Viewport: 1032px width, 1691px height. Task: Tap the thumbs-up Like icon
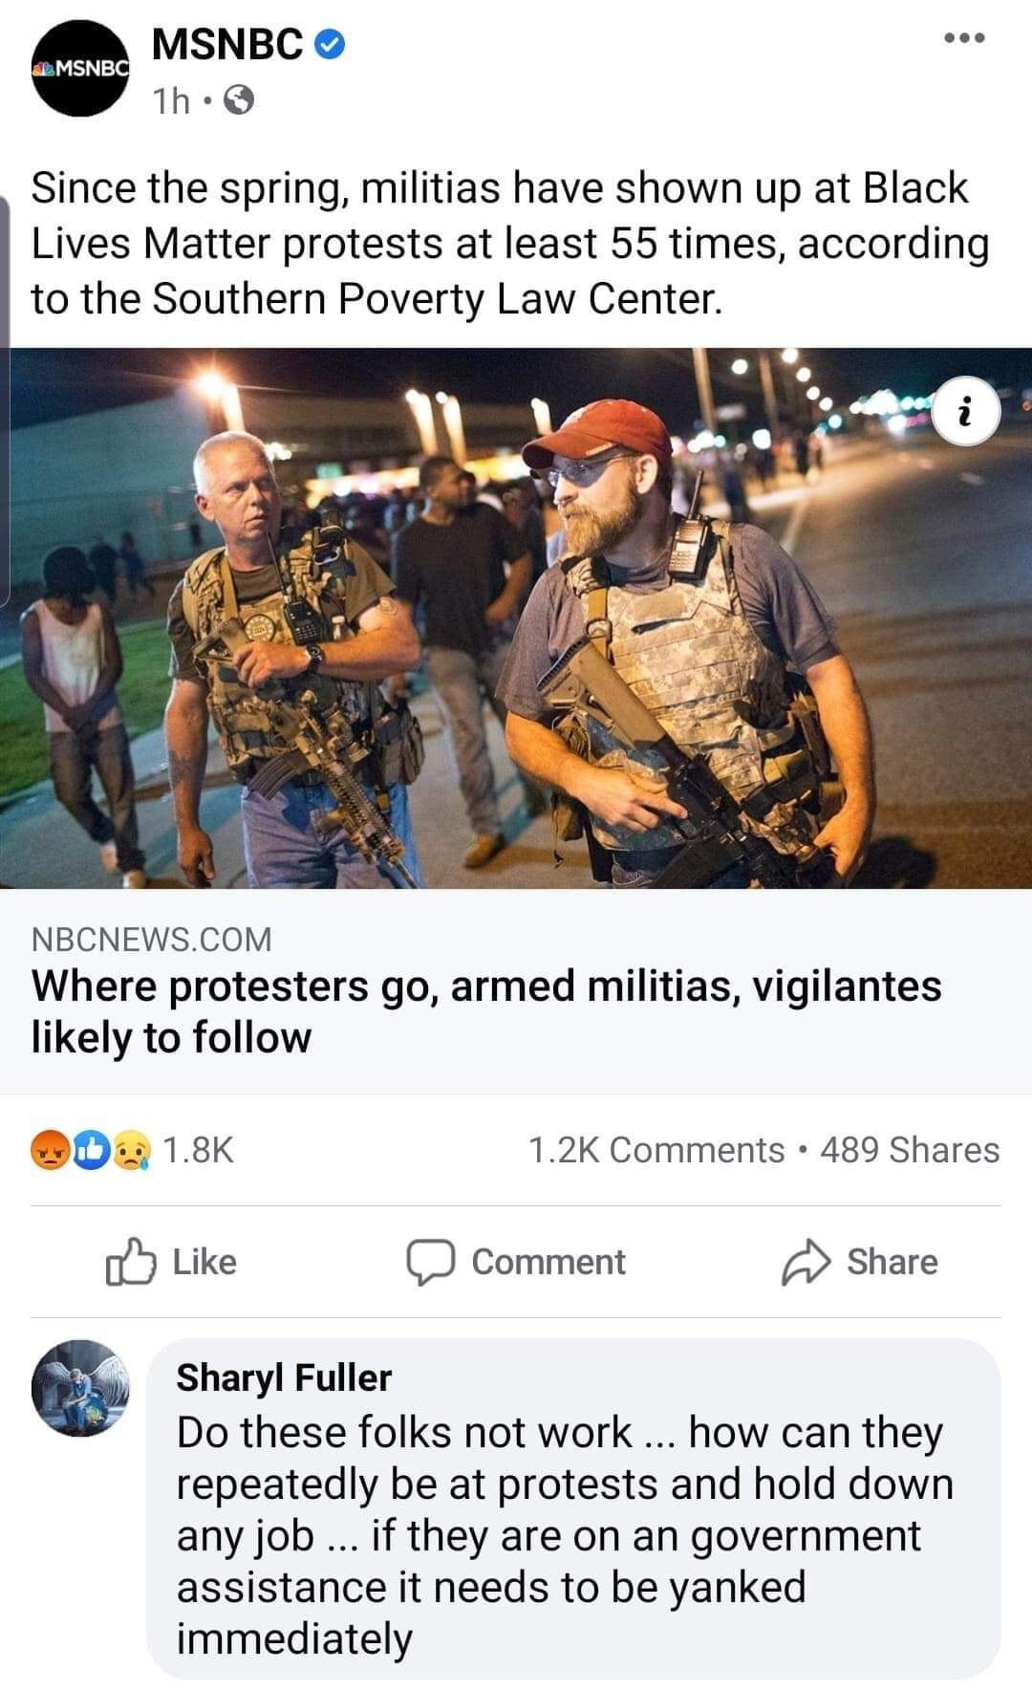[x=130, y=1262]
